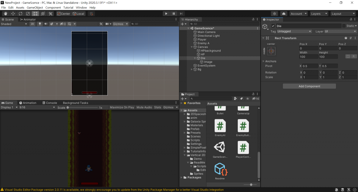
Task: Toggle scene grid visibility icon
Action: (x=70, y=24)
